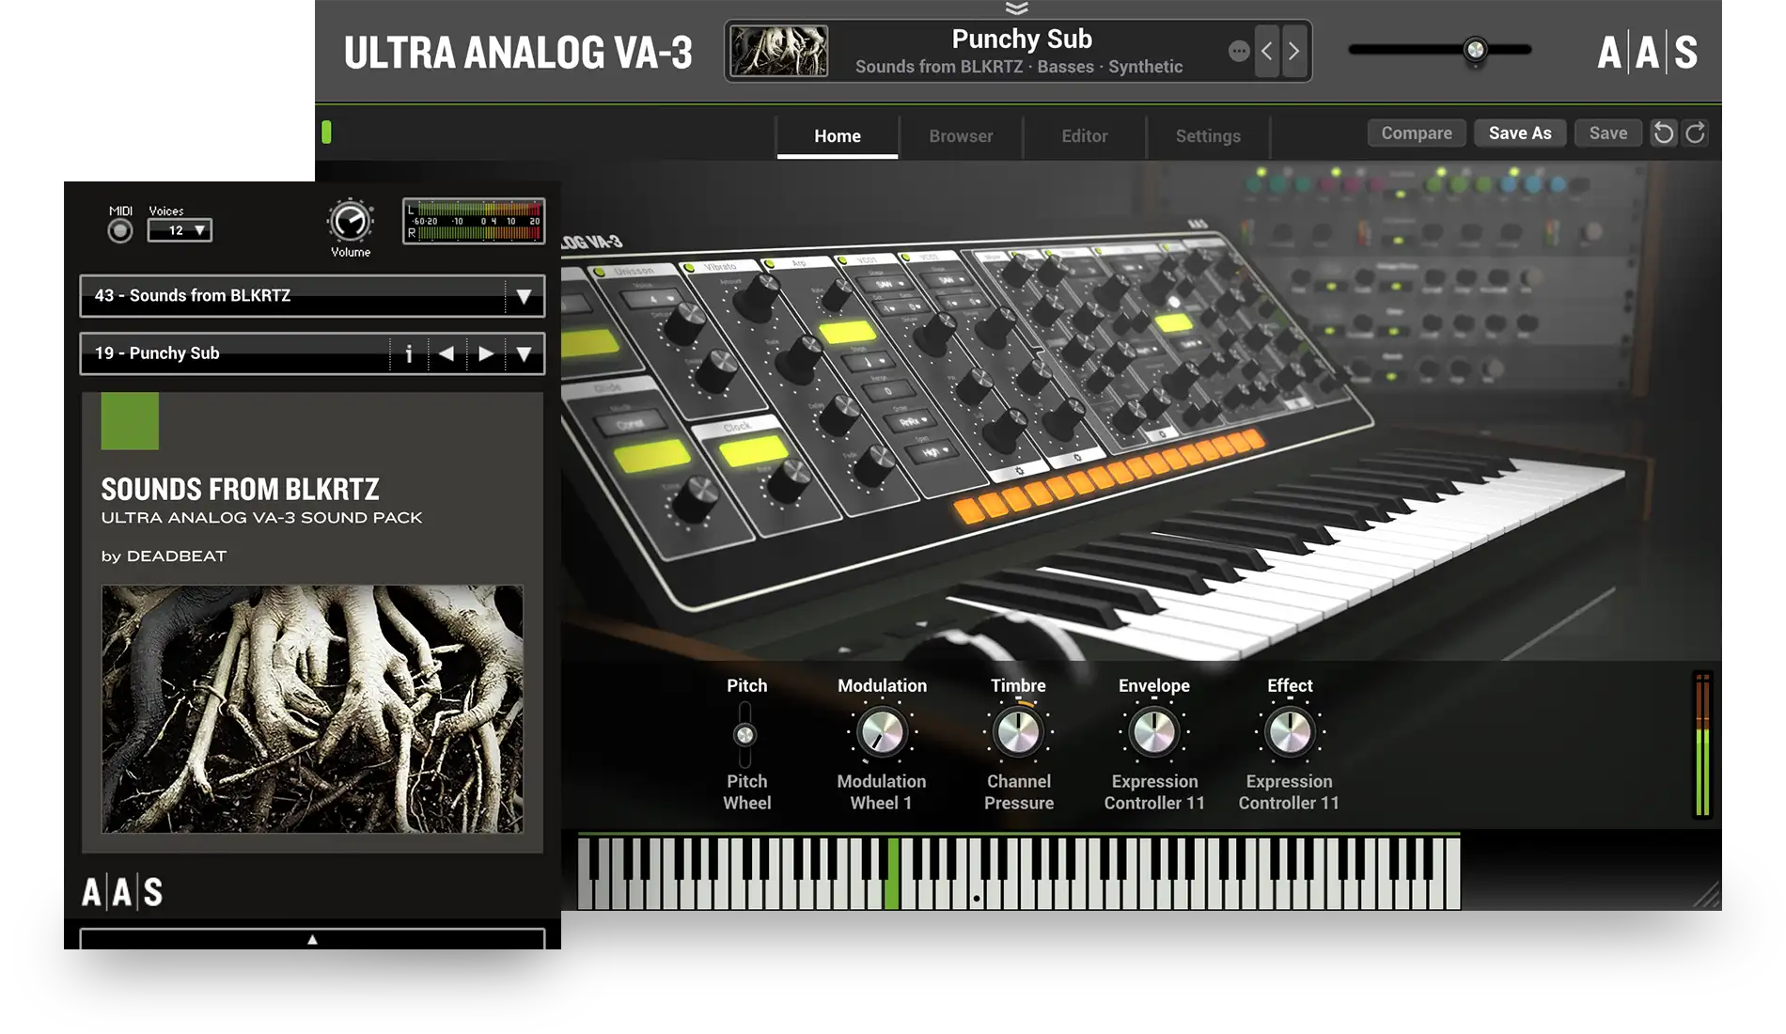Switch to the Browser tab
The image size is (1786, 1034).
click(961, 136)
